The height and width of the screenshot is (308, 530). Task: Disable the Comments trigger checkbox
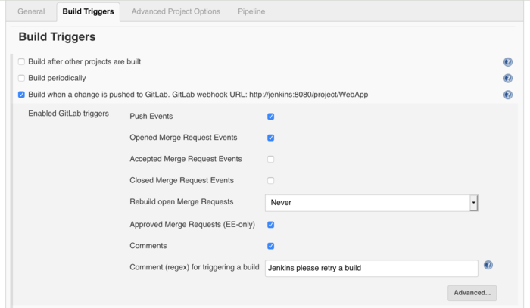click(x=271, y=246)
